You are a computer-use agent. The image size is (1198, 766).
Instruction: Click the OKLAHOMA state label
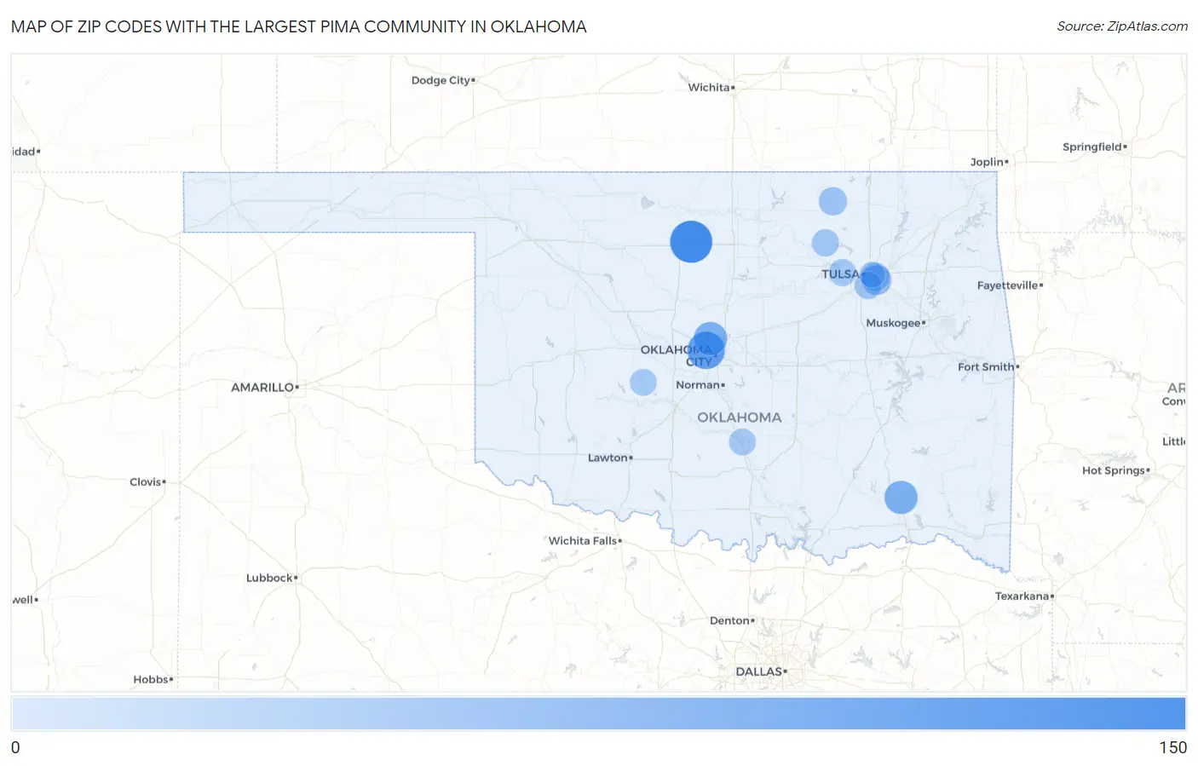tap(740, 418)
